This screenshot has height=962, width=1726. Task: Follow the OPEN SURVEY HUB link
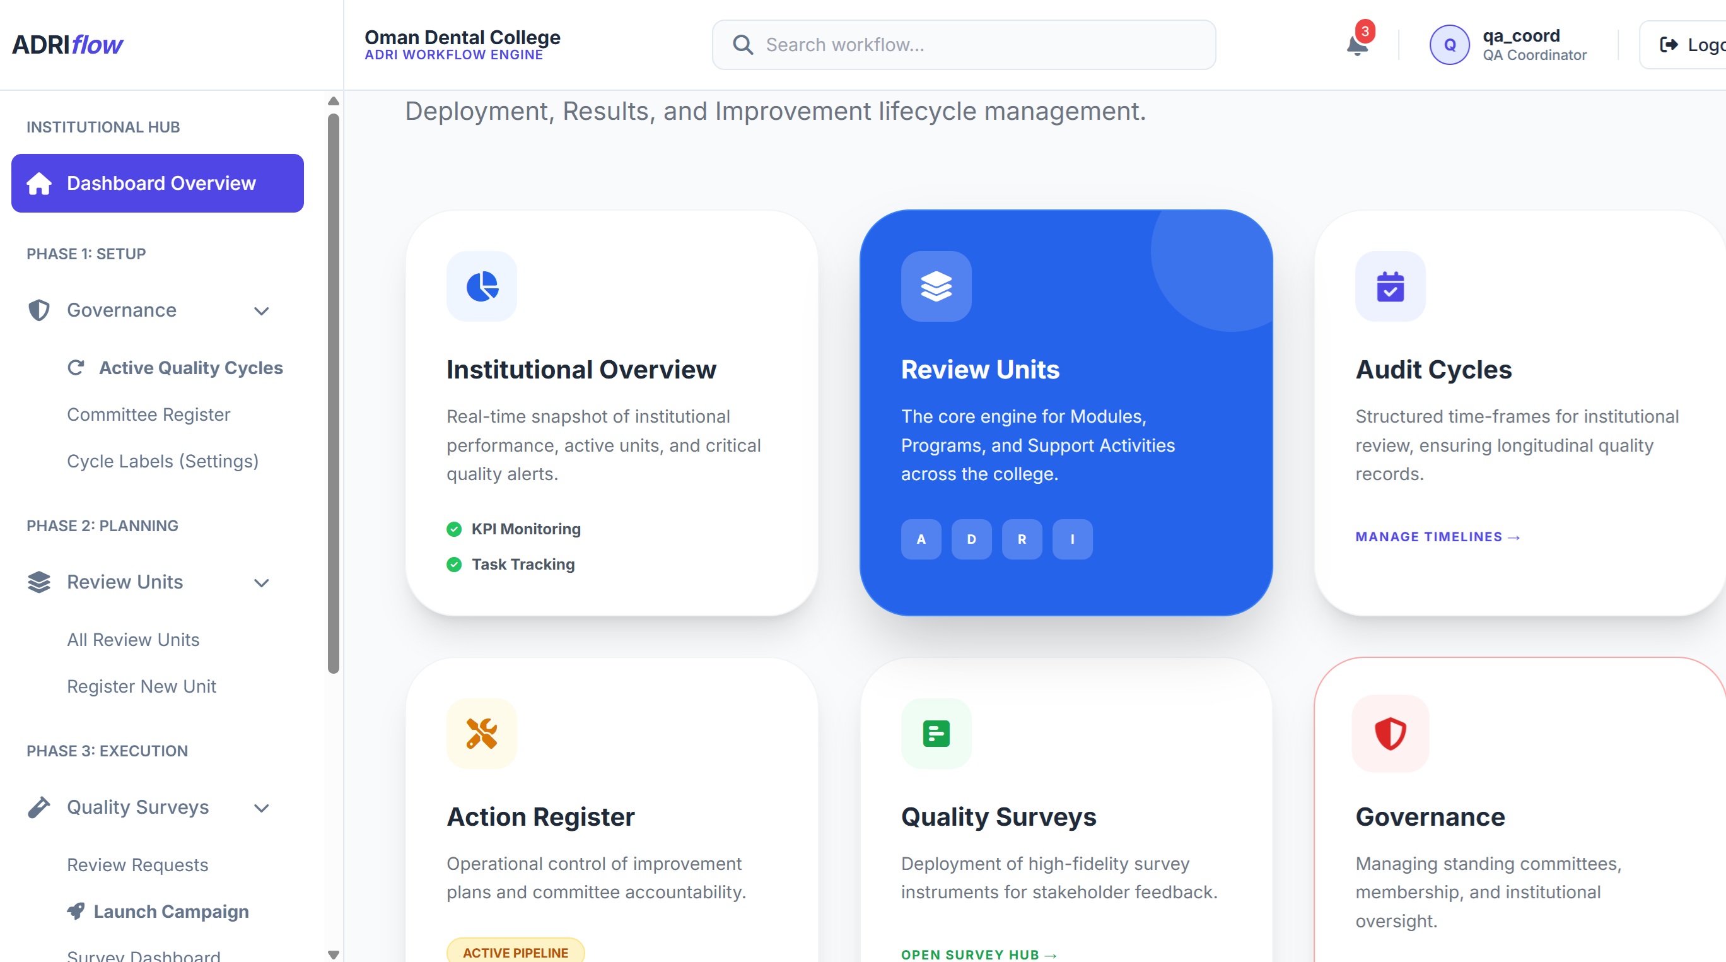[979, 954]
